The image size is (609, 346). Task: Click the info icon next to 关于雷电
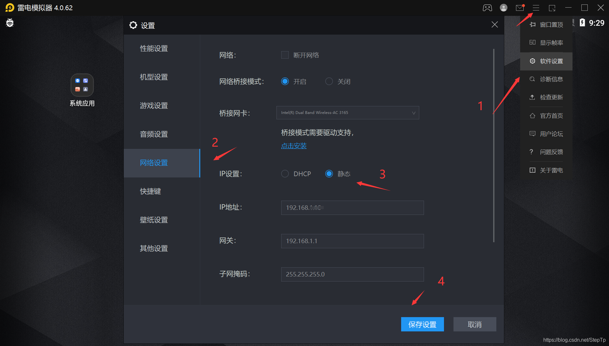tap(533, 170)
